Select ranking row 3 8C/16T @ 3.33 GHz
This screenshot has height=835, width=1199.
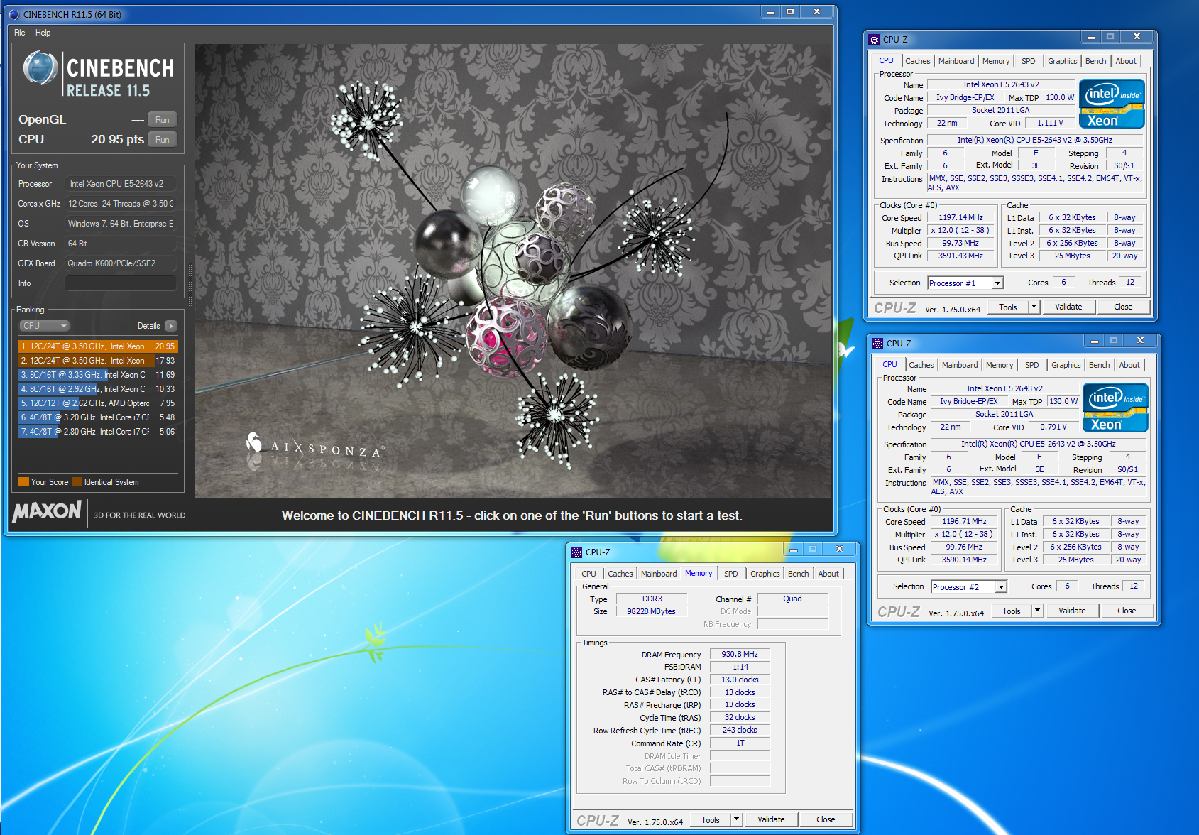pos(98,375)
